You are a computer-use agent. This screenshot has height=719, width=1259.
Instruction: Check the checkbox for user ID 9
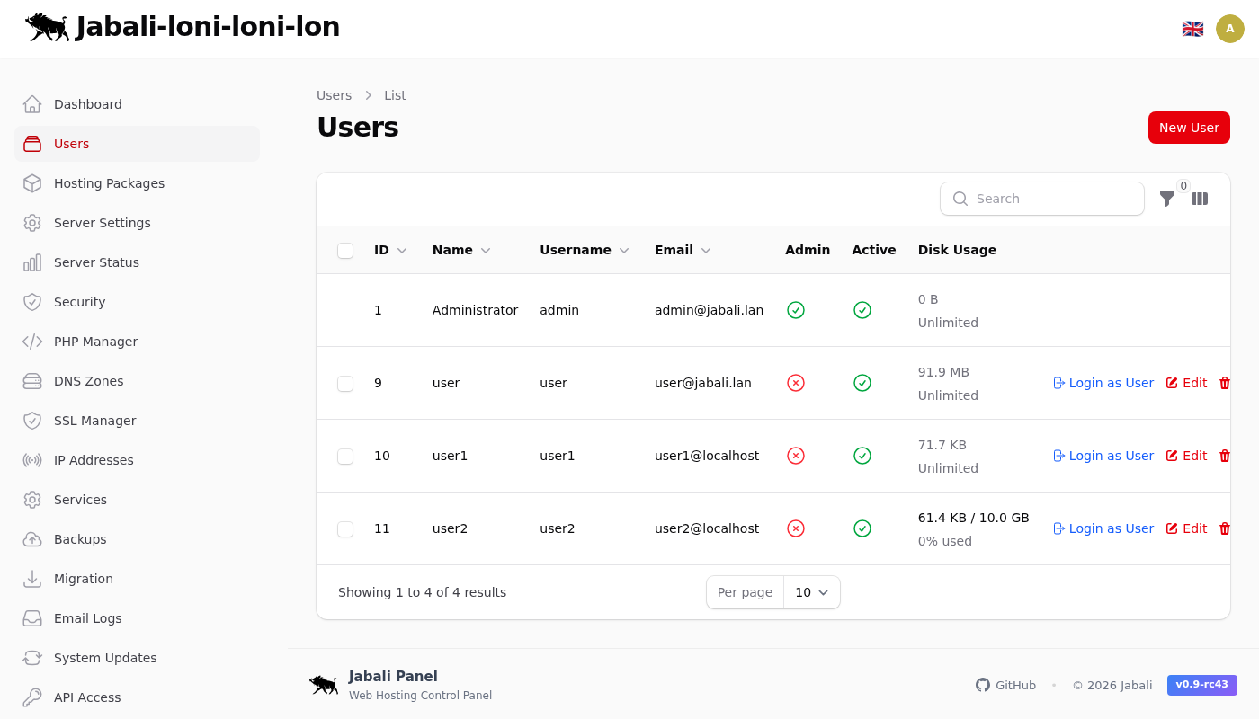[345, 384]
